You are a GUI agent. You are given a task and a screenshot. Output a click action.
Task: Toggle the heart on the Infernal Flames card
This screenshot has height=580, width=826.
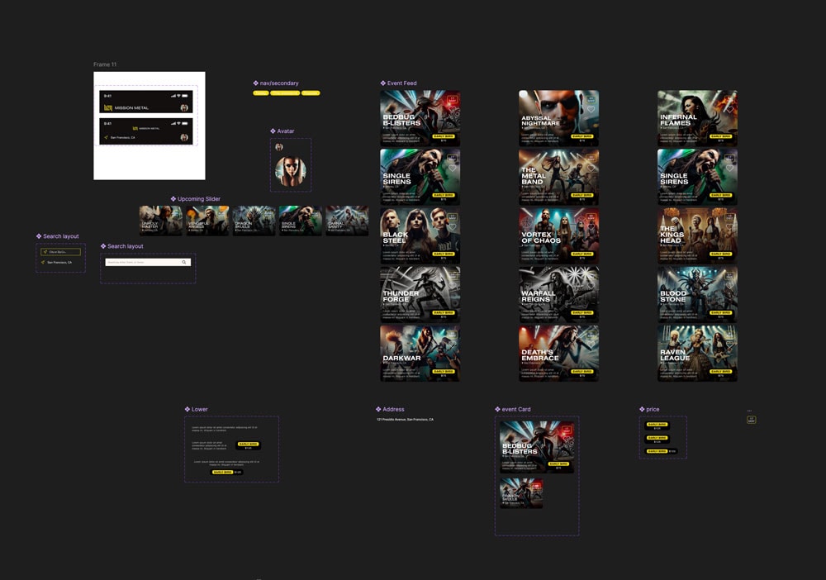[729, 110]
